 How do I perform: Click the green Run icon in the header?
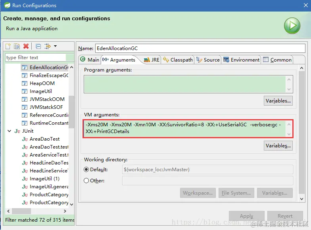(292, 25)
